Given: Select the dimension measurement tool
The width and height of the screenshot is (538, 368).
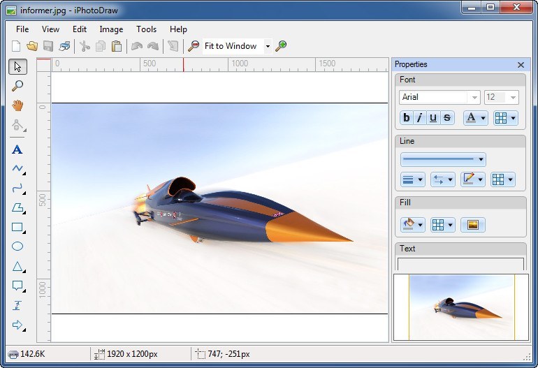Looking at the screenshot, I should pyautogui.click(x=17, y=305).
